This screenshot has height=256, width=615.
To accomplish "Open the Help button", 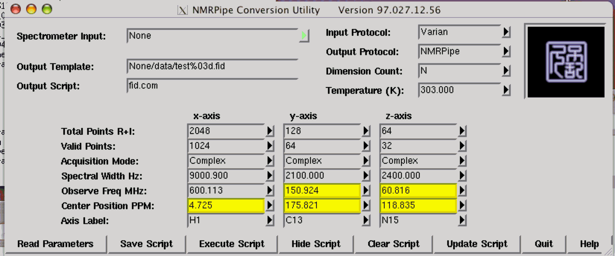I will tap(589, 244).
